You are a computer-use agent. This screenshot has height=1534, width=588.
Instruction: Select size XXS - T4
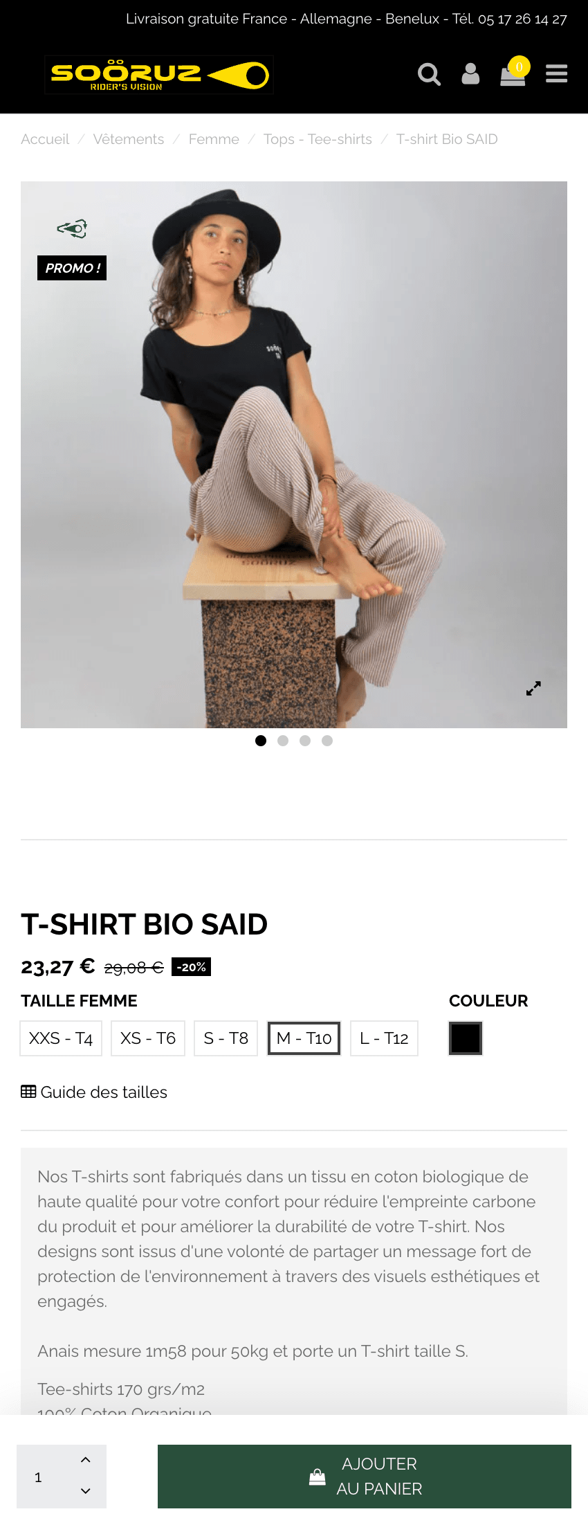click(61, 1038)
